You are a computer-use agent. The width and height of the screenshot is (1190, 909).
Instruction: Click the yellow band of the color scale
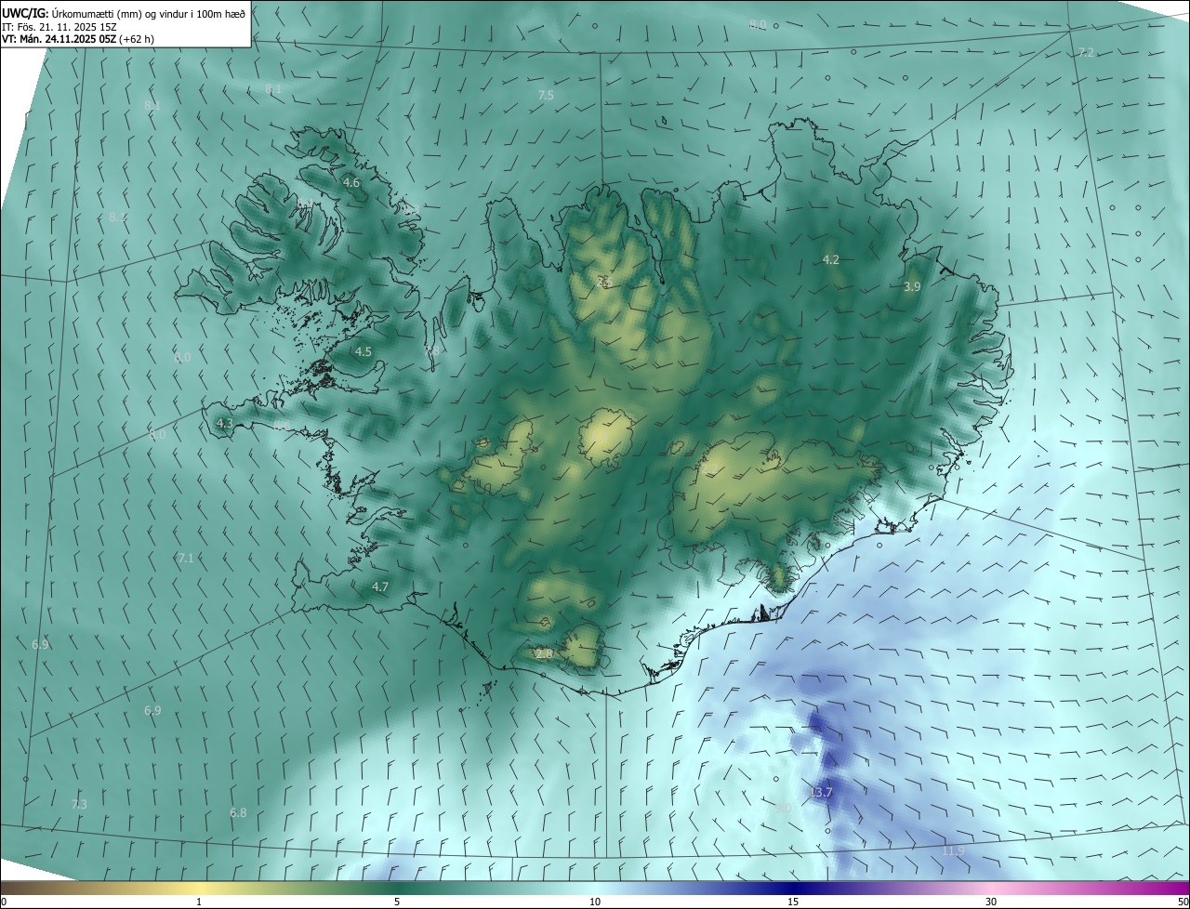(199, 888)
